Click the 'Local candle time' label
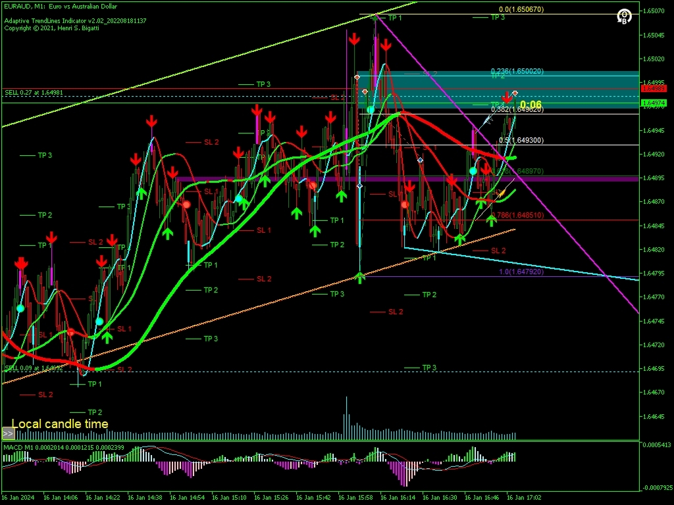The image size is (674, 505). coord(60,424)
